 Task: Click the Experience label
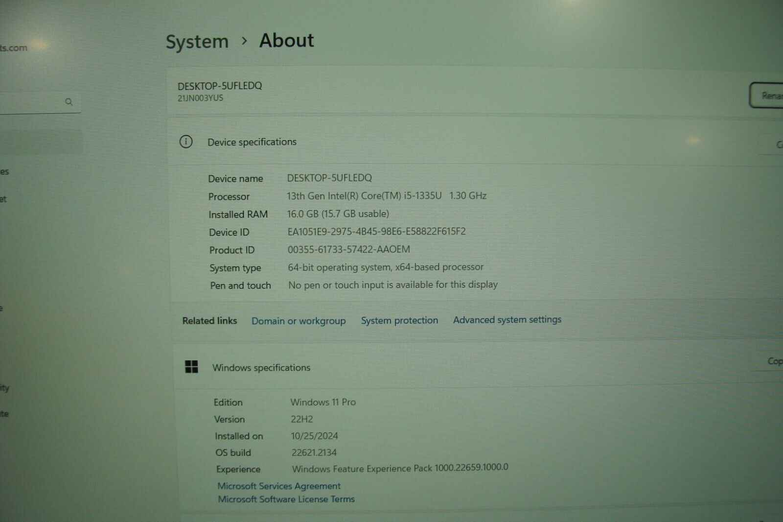pos(238,469)
